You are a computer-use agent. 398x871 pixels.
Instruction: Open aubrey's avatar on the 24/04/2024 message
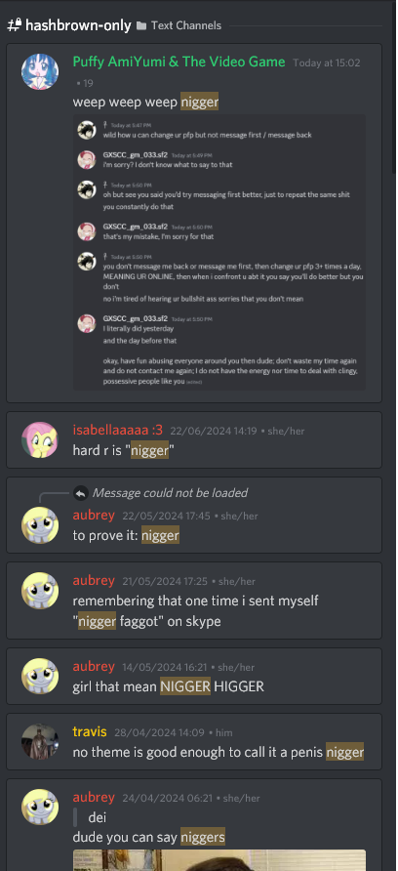[40, 807]
